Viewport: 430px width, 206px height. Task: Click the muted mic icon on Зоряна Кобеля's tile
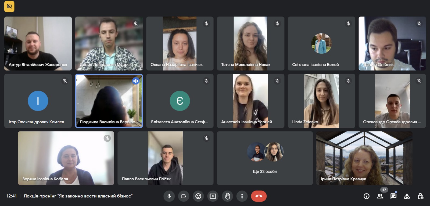(107, 138)
